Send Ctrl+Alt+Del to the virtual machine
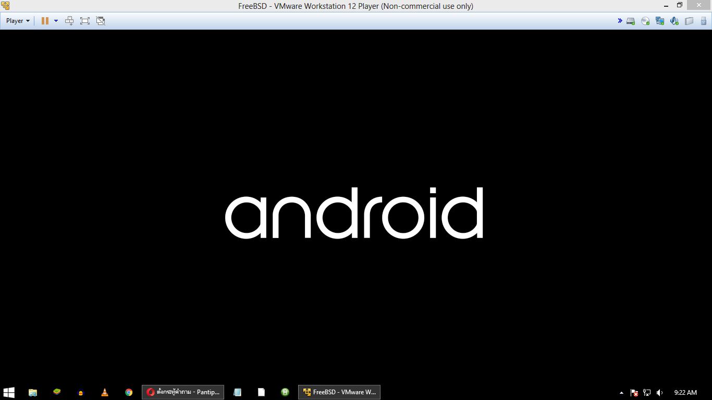Viewport: 712px width, 400px height. (69, 21)
